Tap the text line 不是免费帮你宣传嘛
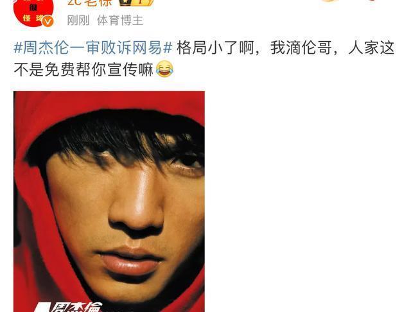The width and height of the screenshot is (411, 312). [x=83, y=69]
